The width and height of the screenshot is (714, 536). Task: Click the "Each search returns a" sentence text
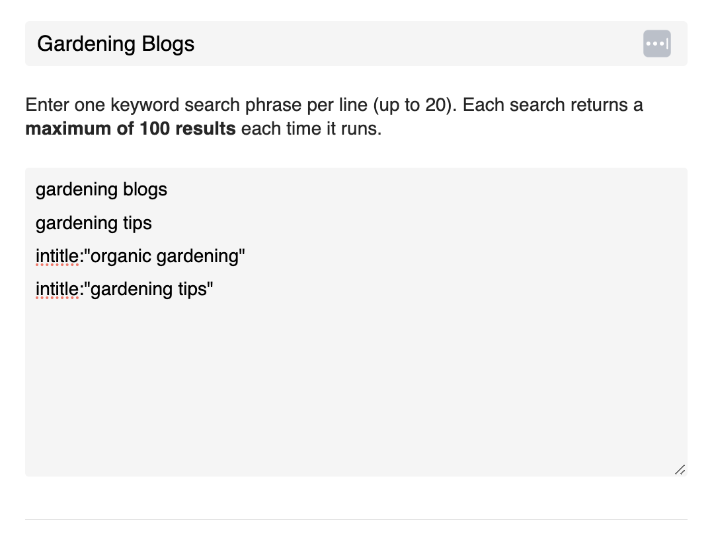(553, 105)
